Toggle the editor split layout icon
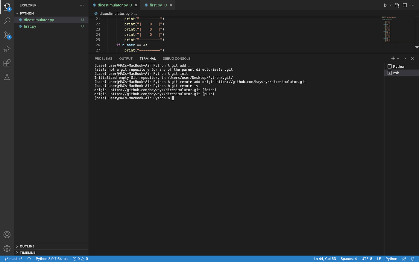The height and width of the screenshot is (262, 419). [x=405, y=5]
